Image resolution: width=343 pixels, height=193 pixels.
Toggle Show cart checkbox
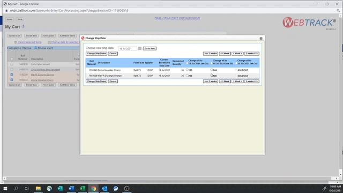tap(36, 48)
